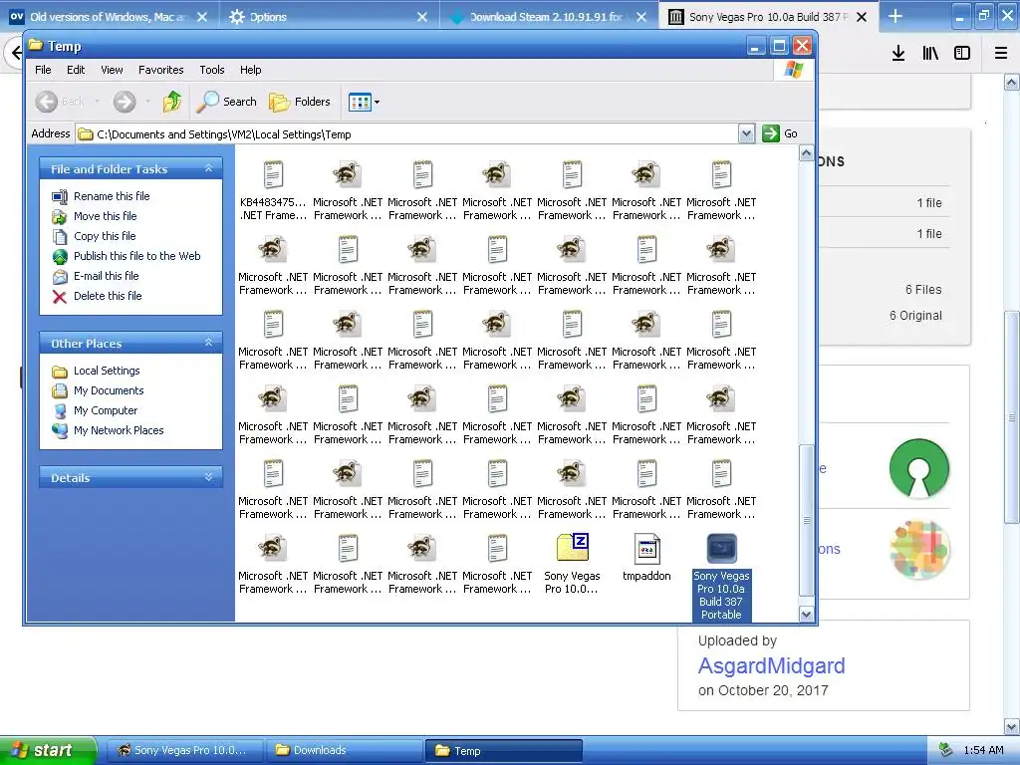Click the My Computer icon in Other Places

point(60,410)
